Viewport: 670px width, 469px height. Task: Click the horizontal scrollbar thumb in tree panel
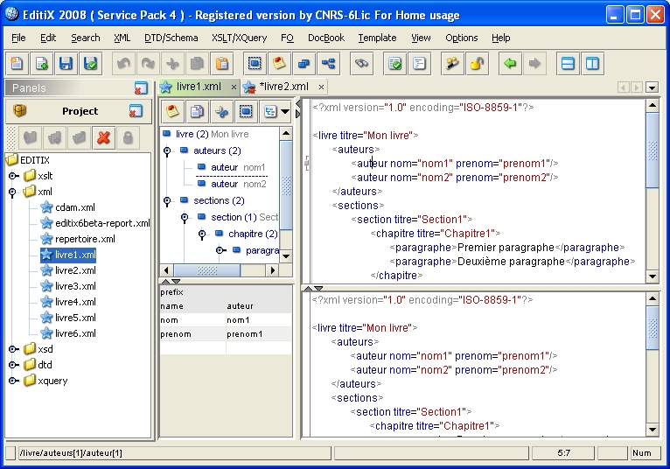207,270
